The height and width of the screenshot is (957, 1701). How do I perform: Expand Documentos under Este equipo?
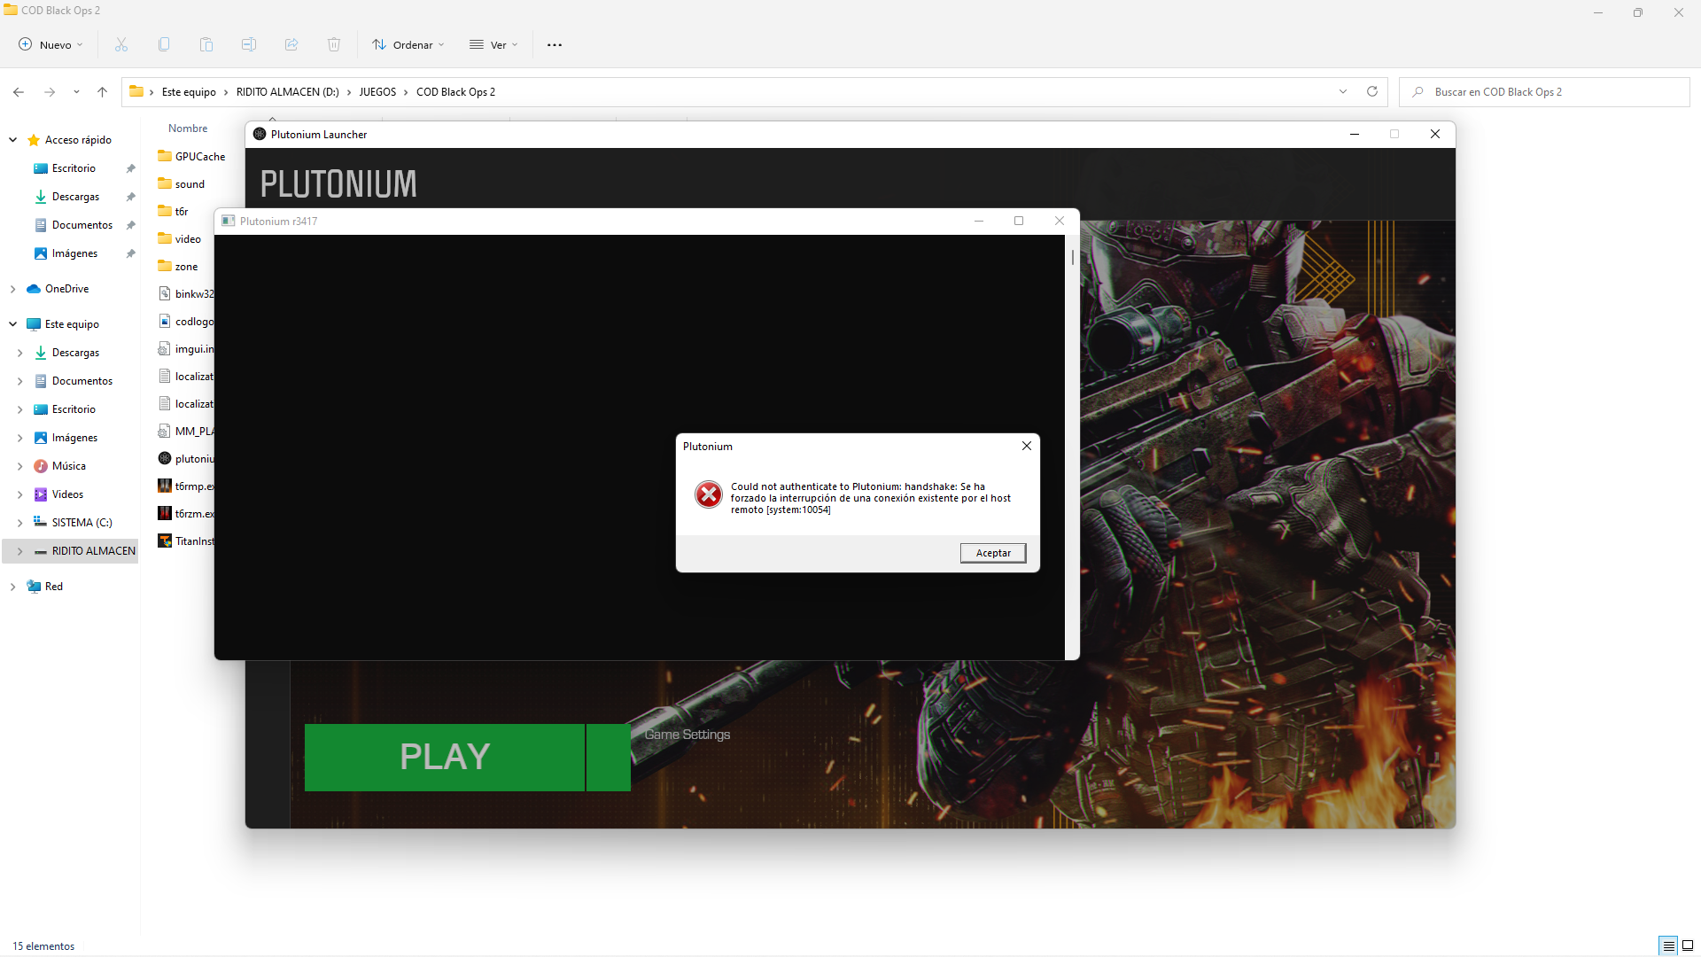[x=20, y=381]
